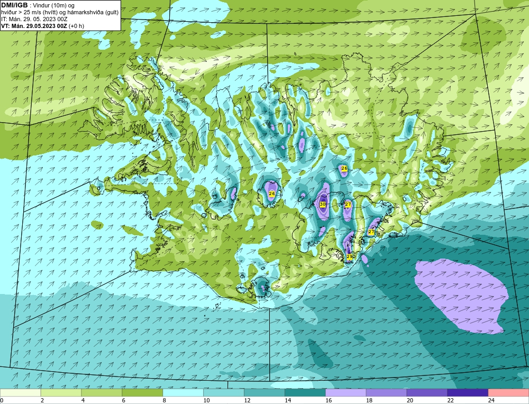Click the 'IT: Mán. 29. 05. 2023 00Z' line
529x404 pixels.
(x=34, y=19)
